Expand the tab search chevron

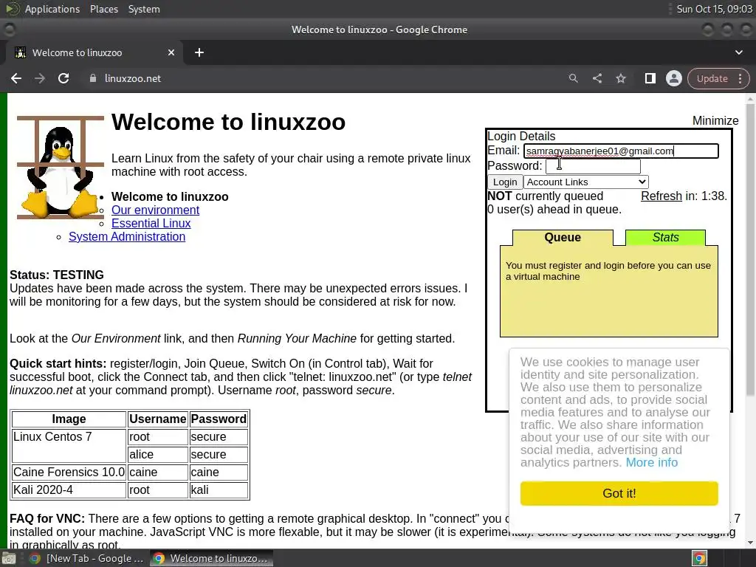tap(738, 52)
